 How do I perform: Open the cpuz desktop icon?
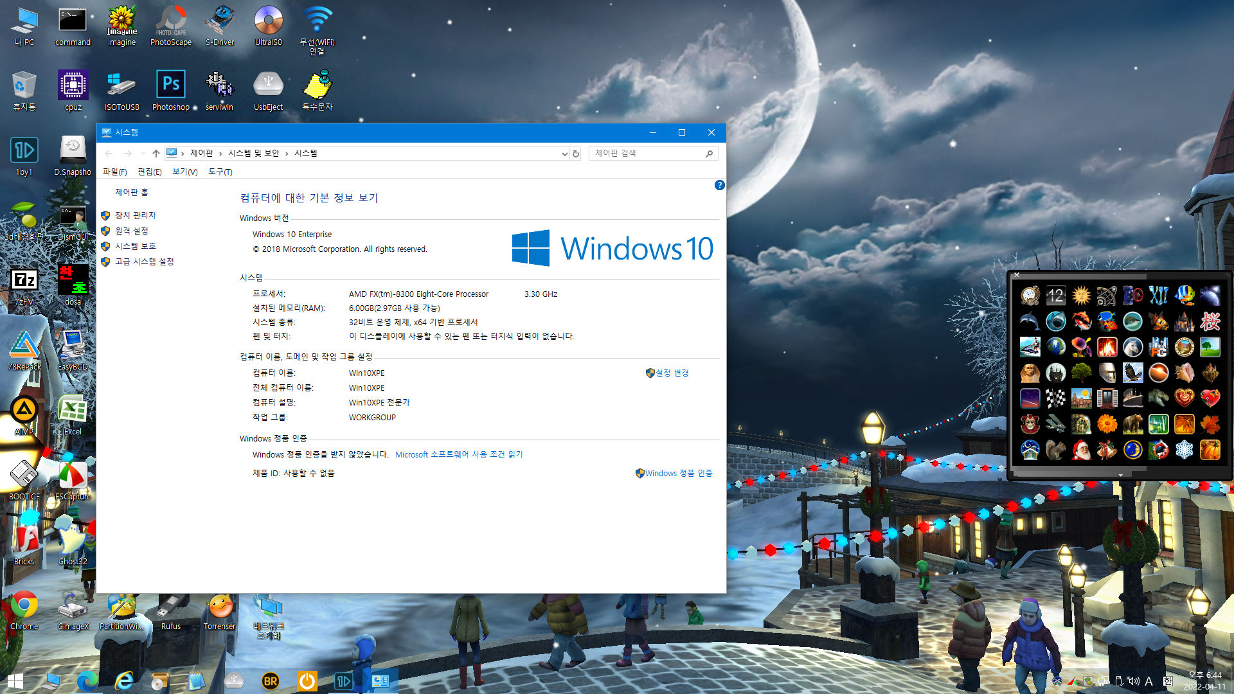coord(73,91)
